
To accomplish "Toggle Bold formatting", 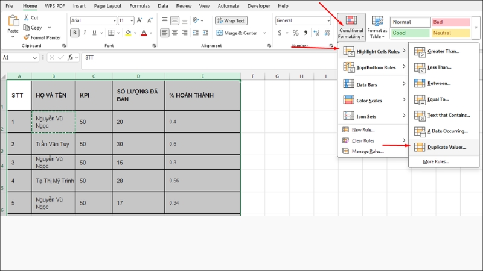I will (74, 33).
